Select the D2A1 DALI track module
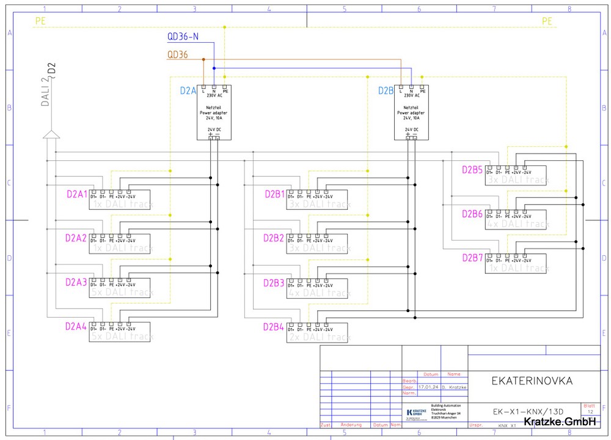The height and width of the screenshot is (440, 611). [120, 200]
